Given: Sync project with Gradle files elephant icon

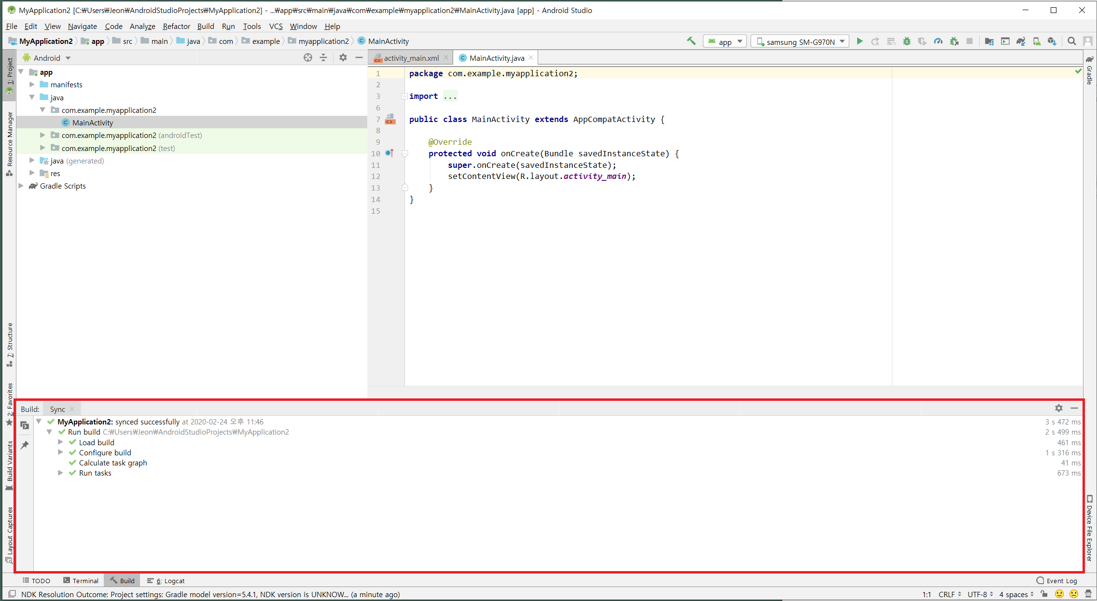Looking at the screenshot, I should click(1021, 41).
